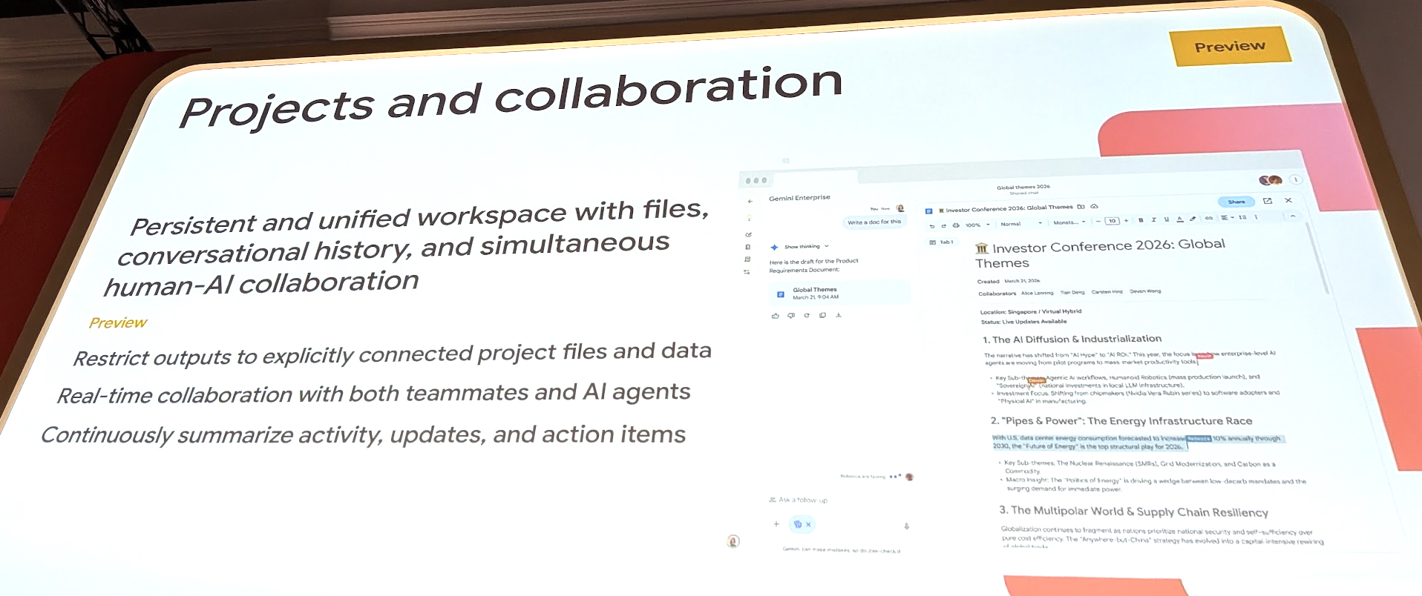Open the more options menu at top right
This screenshot has width=1422, height=596.
[1296, 179]
